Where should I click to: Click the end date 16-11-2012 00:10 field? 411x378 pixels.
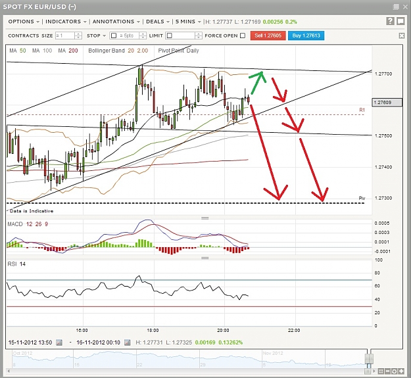(98, 343)
